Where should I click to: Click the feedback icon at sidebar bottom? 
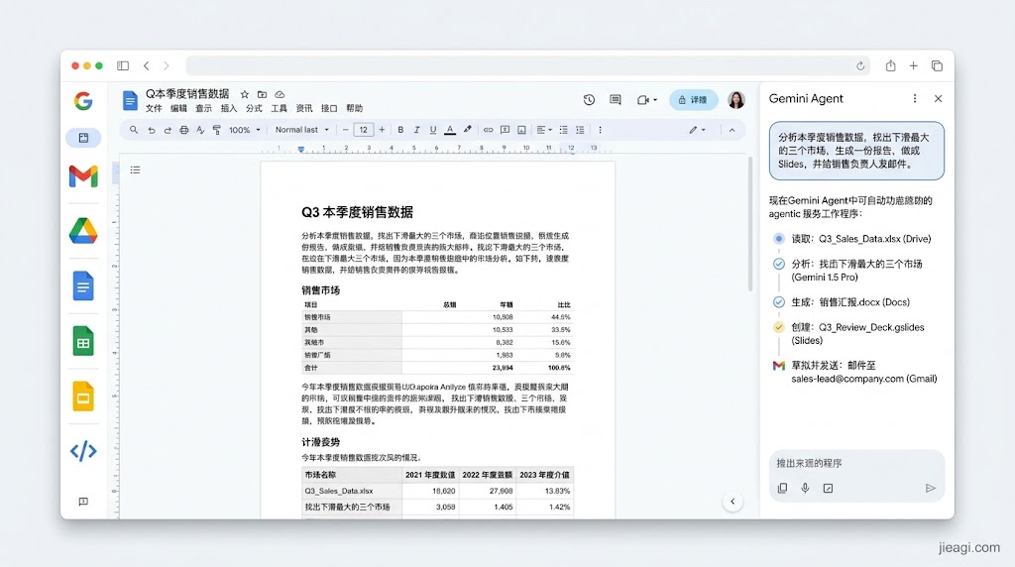(x=83, y=502)
